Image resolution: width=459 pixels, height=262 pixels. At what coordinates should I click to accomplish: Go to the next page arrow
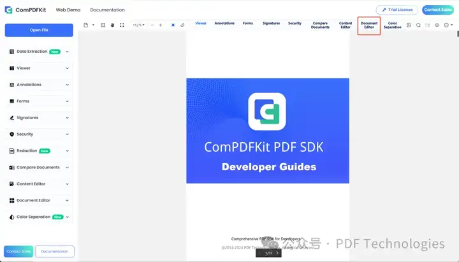coord(277,253)
